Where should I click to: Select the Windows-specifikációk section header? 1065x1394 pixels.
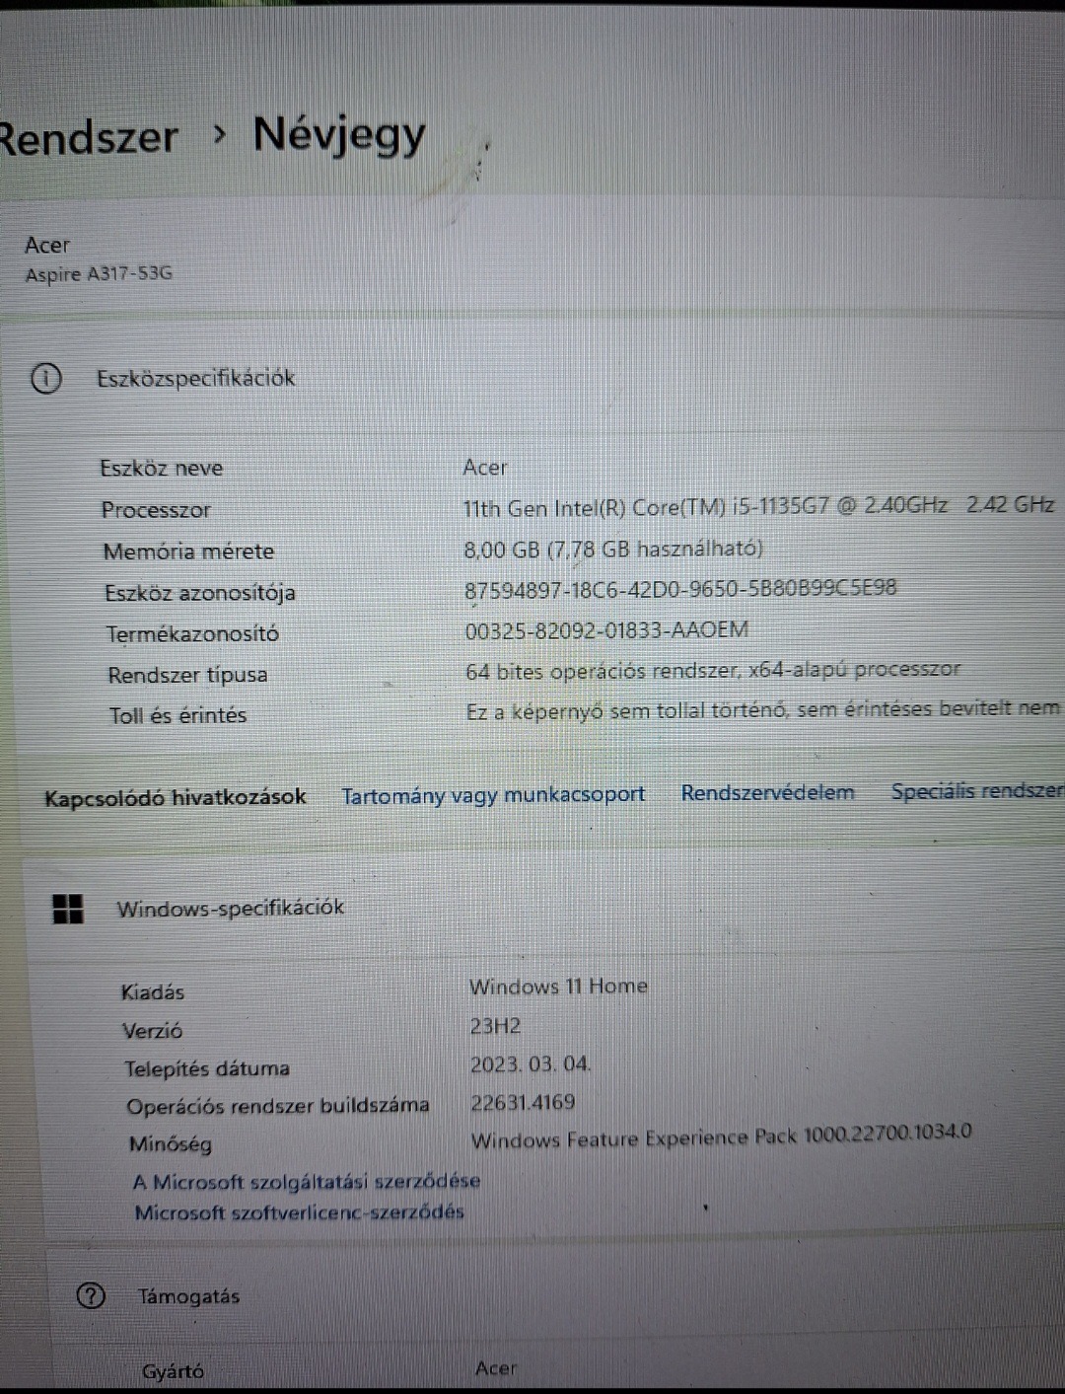point(231,908)
